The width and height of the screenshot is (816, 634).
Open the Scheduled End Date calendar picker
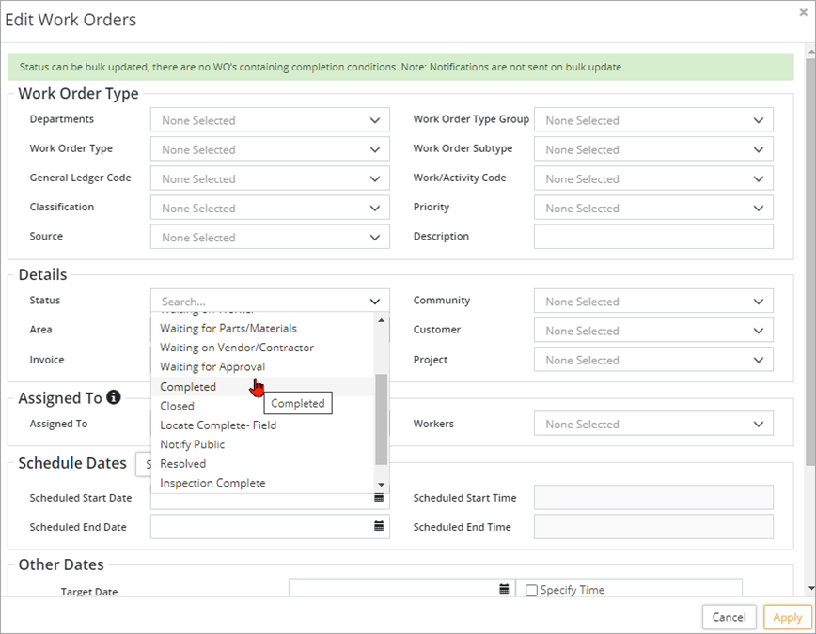click(380, 526)
